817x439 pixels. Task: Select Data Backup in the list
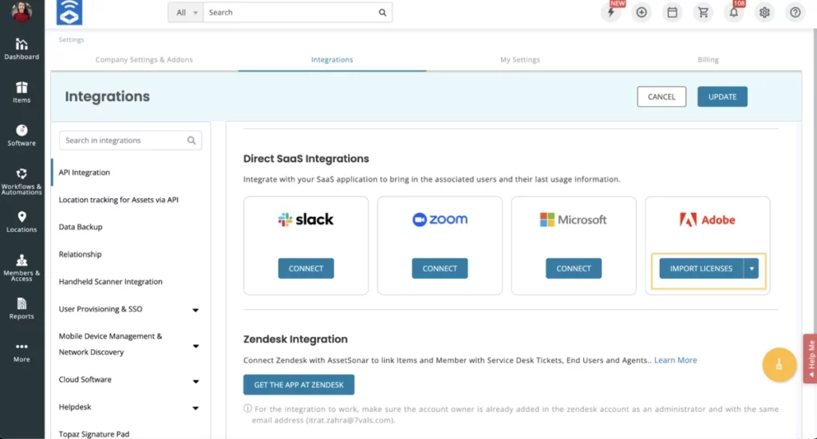81,227
